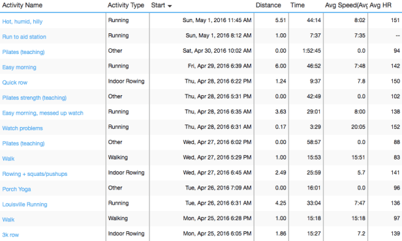Select the start date 'Sun, May 1, 2016 11:45 AM'
Viewport: 402px width, 241px height.
click(217, 20)
